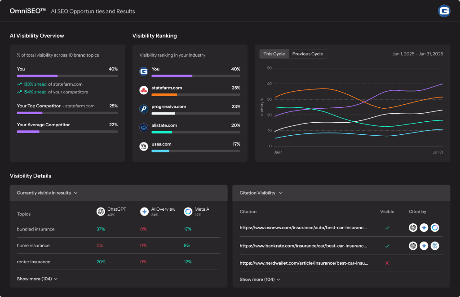The image size is (460, 297).
Task: Expand Show more under the topics list
Action: [37, 279]
